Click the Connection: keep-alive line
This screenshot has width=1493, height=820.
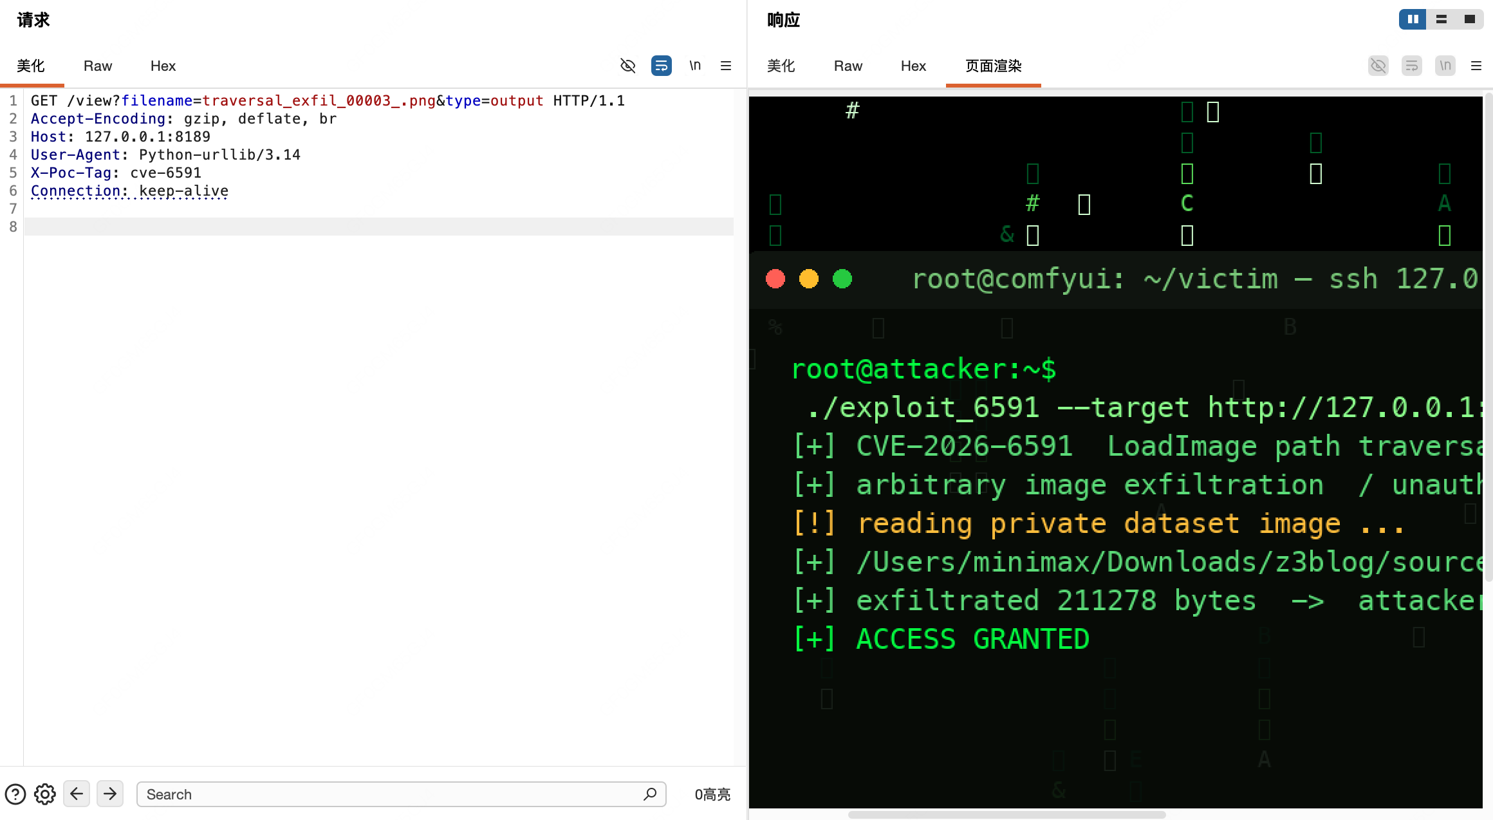tap(129, 191)
